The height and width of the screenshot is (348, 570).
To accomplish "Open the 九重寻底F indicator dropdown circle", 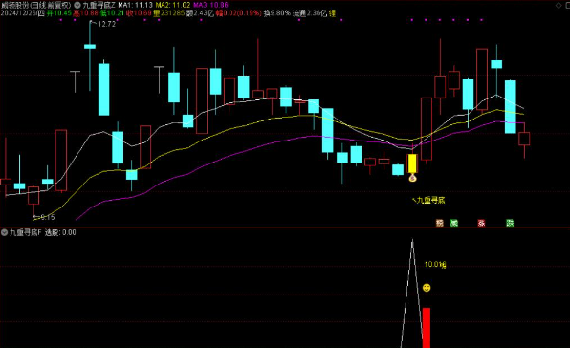I will (4, 232).
